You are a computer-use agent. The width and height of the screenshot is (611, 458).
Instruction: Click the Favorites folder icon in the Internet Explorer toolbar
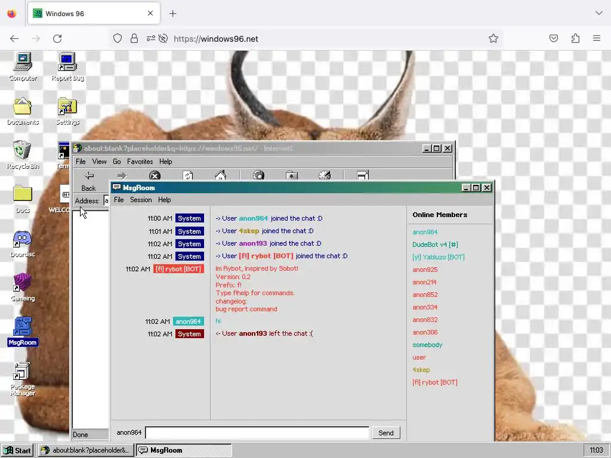pyautogui.click(x=291, y=176)
